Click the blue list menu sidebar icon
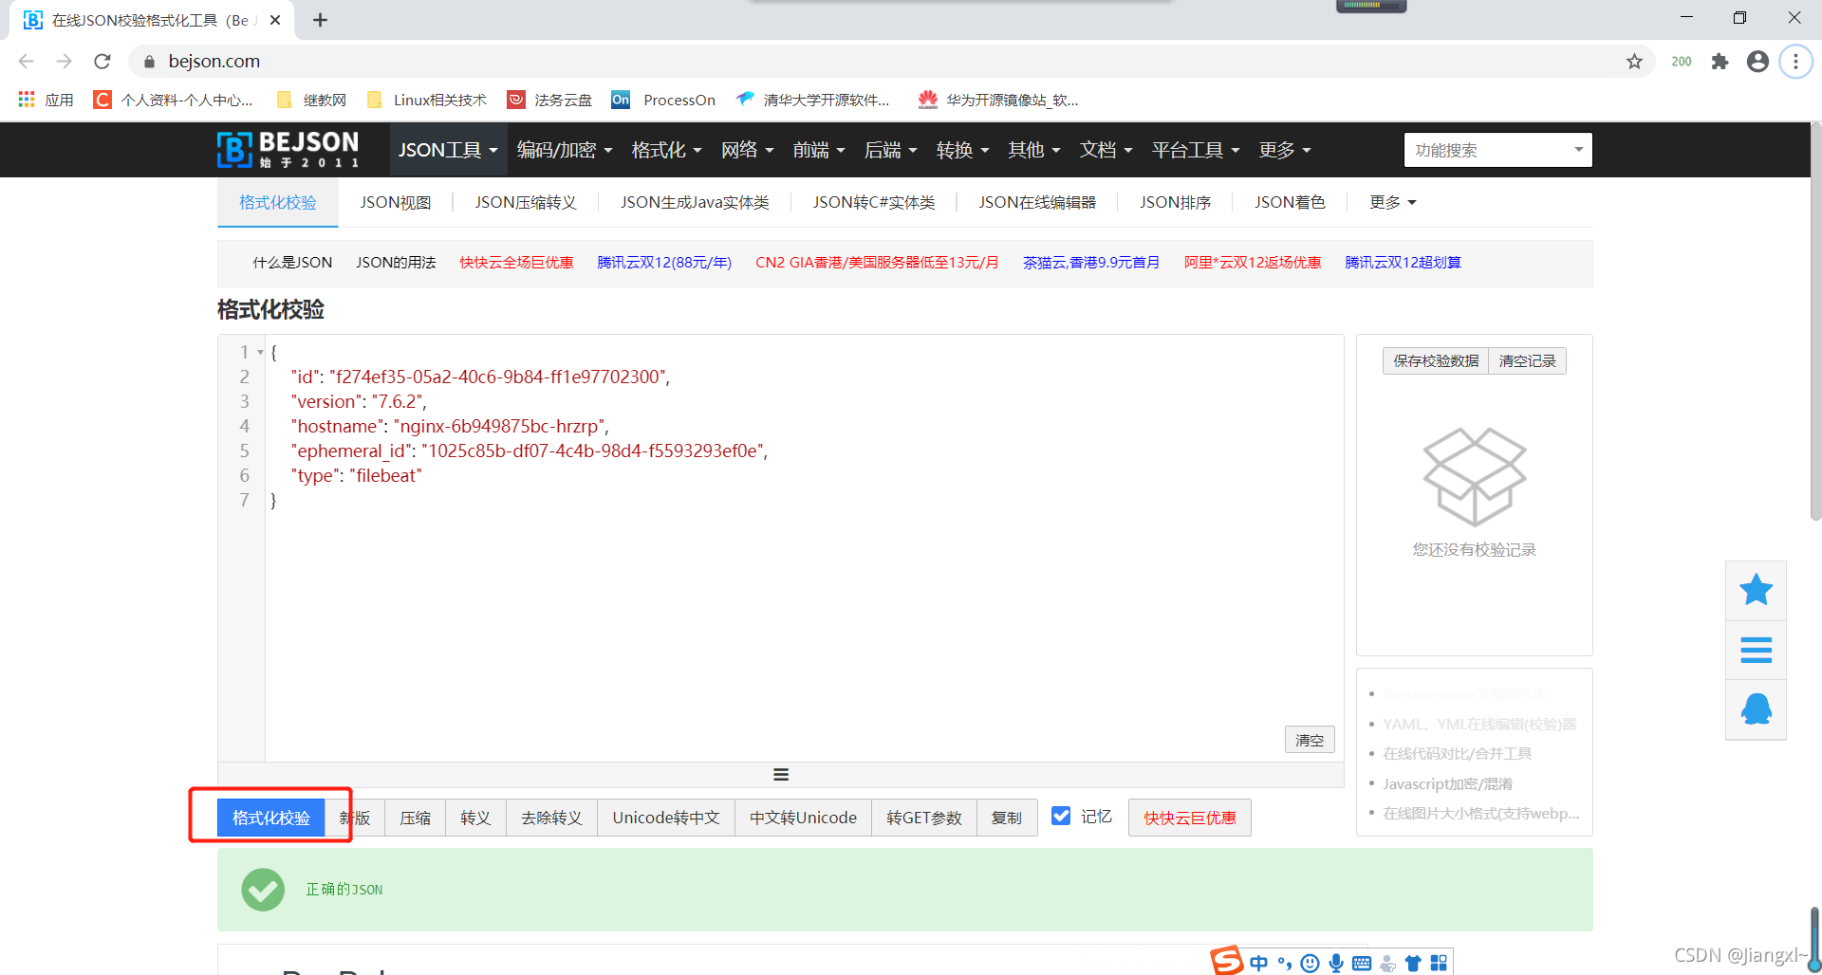This screenshot has height=975, width=1822. click(1756, 650)
